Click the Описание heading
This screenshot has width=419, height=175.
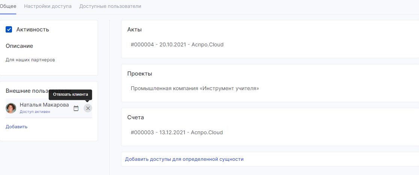click(19, 46)
